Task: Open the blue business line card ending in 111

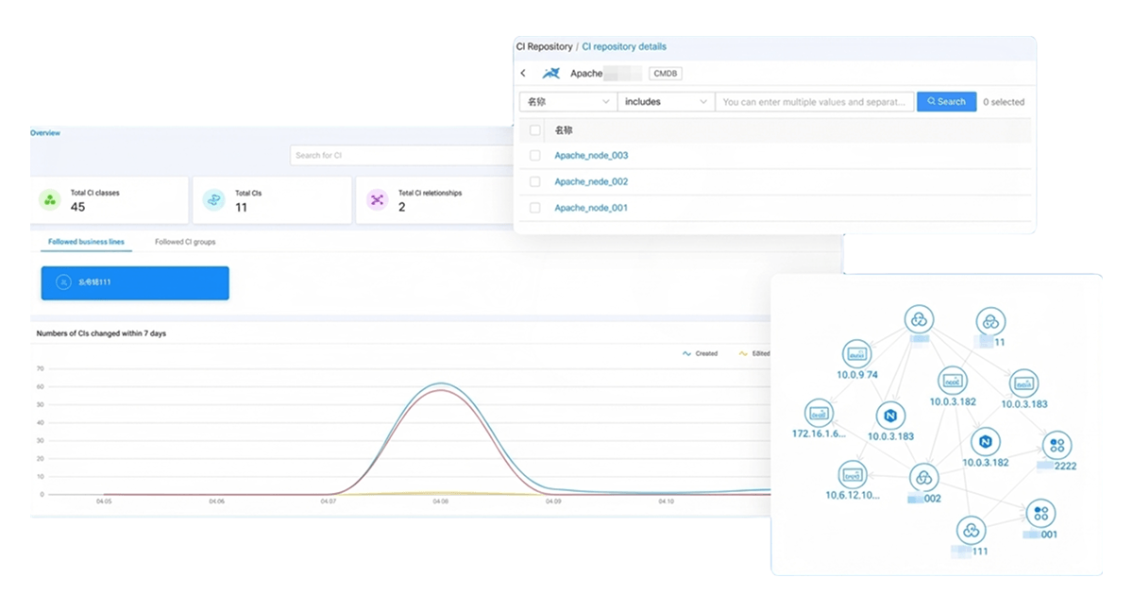Action: (x=135, y=282)
